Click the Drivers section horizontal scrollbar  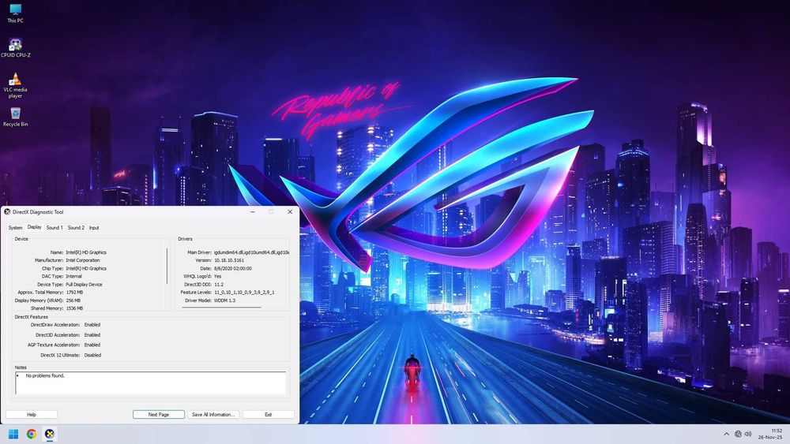coord(222,308)
